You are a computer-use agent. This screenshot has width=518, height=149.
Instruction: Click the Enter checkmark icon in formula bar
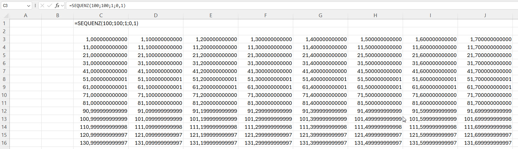(49, 6)
